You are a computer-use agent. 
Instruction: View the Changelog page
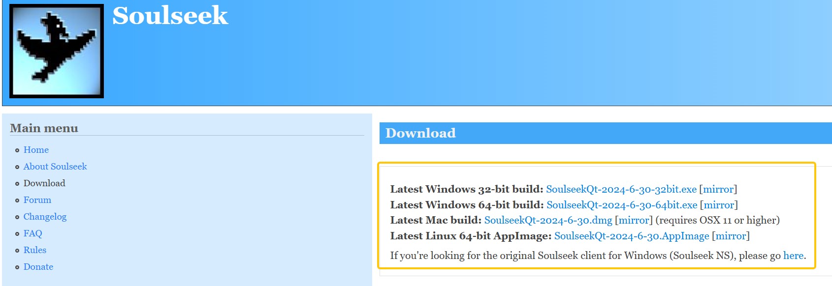[x=45, y=217]
